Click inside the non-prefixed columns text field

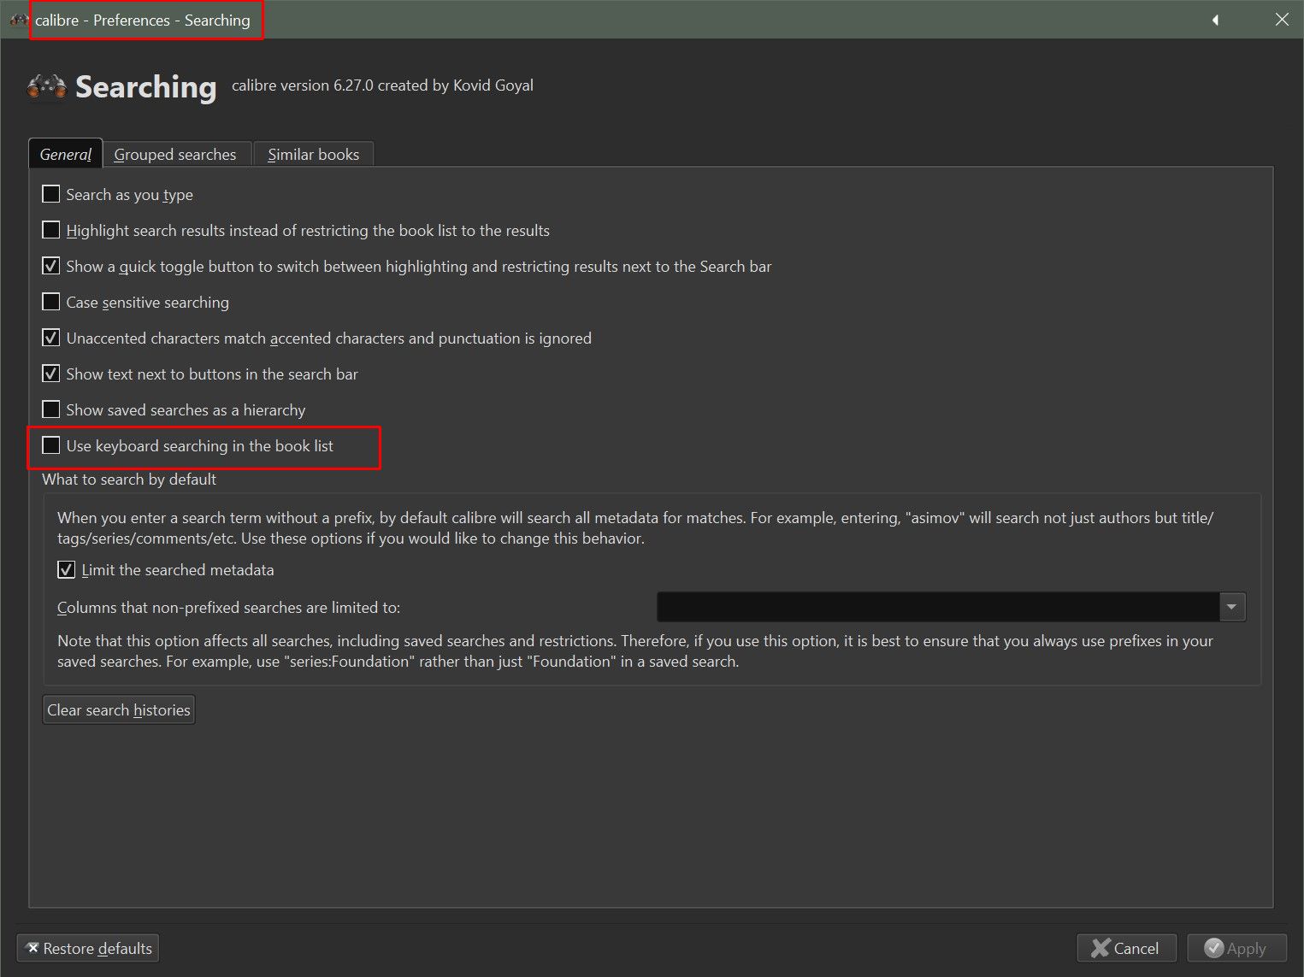[937, 607]
